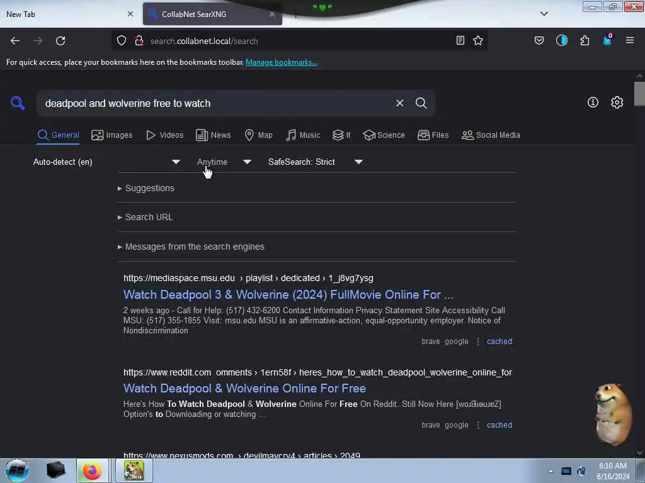Open the mediaspace.msu.edu result URL
This screenshot has height=483, width=645.
point(248,278)
